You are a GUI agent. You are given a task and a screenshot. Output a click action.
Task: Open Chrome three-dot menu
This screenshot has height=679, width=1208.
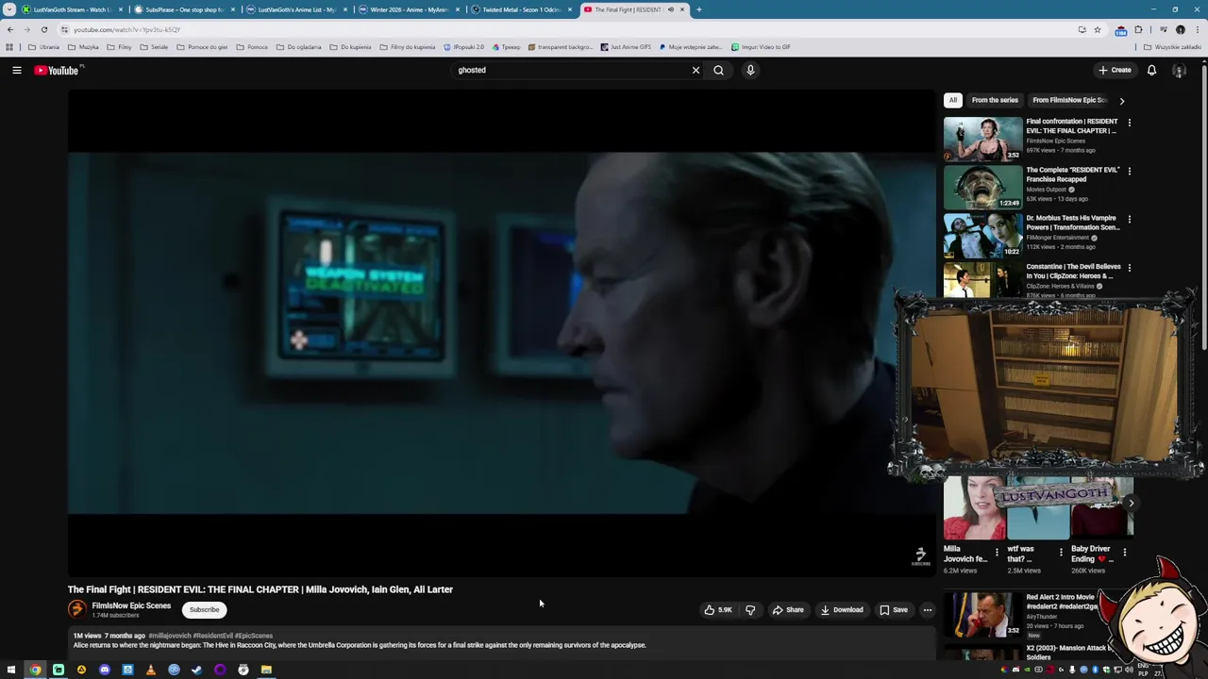pyautogui.click(x=1197, y=29)
